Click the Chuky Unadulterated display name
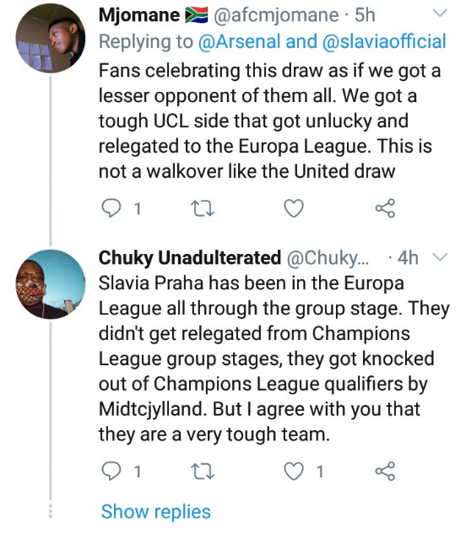Screen dimensions: 466x539 pyautogui.click(x=190, y=258)
